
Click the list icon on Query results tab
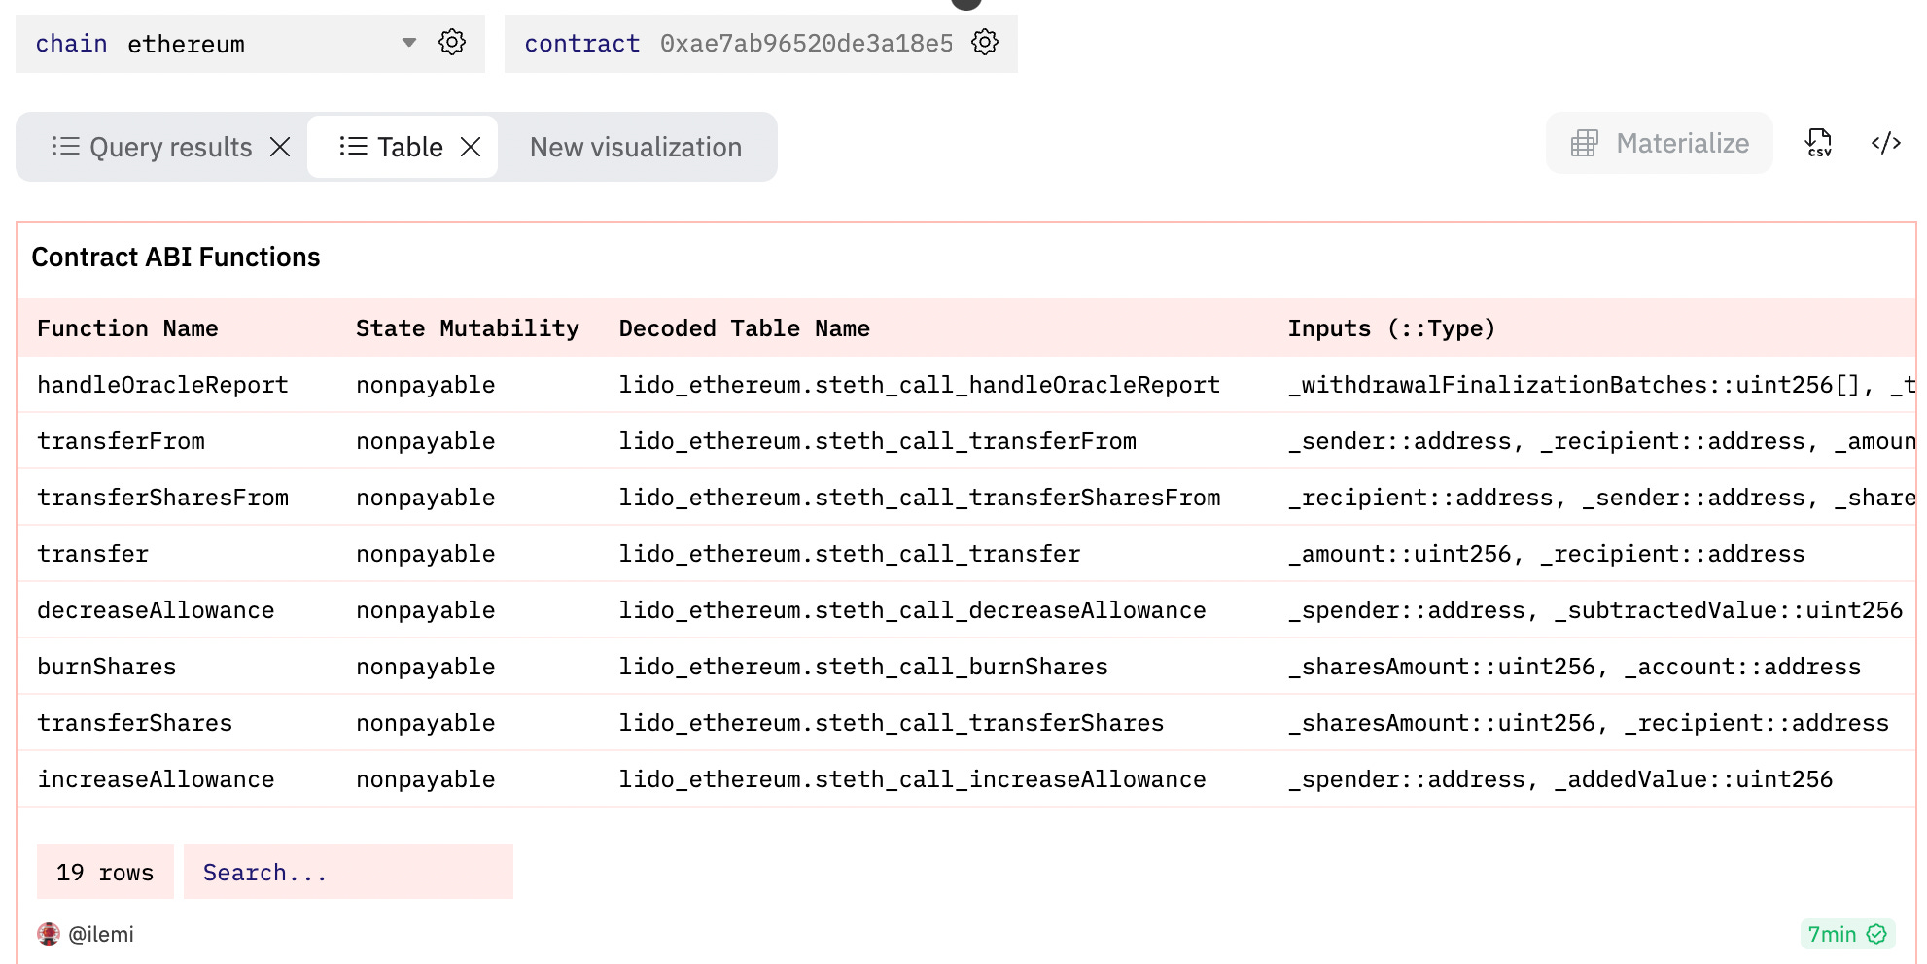click(65, 147)
